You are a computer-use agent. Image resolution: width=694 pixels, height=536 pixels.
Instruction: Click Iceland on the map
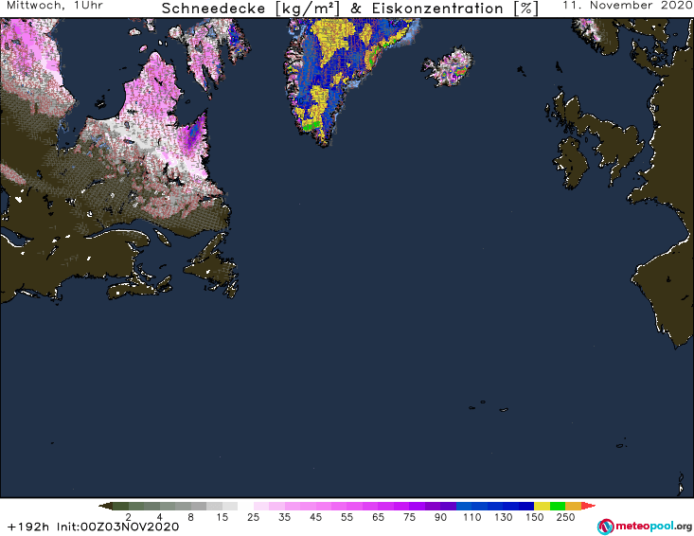coord(448,68)
